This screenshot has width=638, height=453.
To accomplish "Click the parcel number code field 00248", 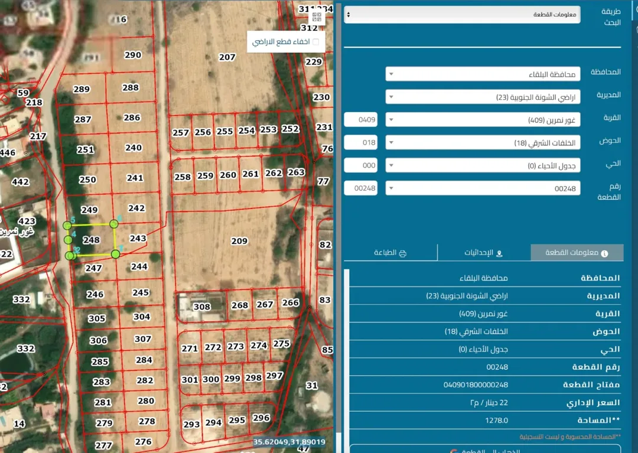I will coord(360,188).
